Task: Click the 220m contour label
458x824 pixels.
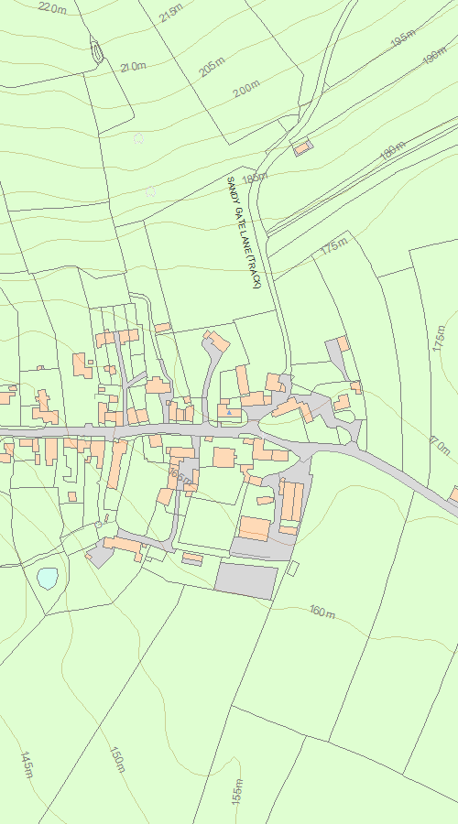Action: pos(52,7)
